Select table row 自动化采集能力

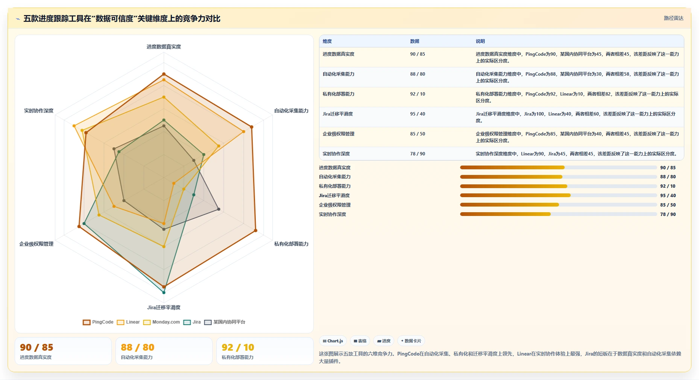[x=501, y=77]
